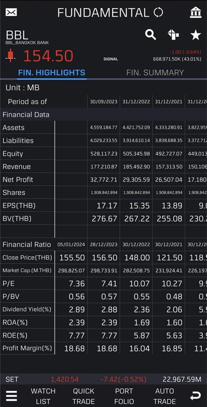Tap the FUNDAMENTAL title
Screen dimensions: 207x407
pos(103,12)
